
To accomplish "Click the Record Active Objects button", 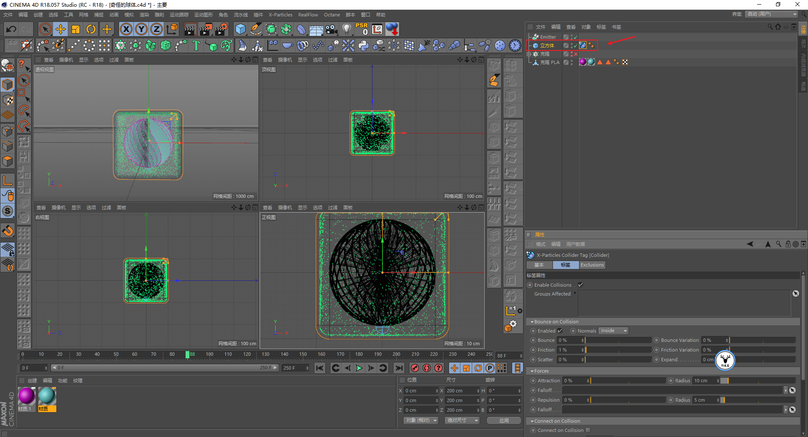I will click(415, 368).
